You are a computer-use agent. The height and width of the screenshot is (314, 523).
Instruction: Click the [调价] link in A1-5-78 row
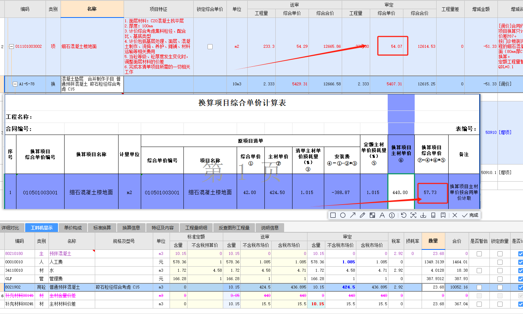pyautogui.click(x=505, y=84)
